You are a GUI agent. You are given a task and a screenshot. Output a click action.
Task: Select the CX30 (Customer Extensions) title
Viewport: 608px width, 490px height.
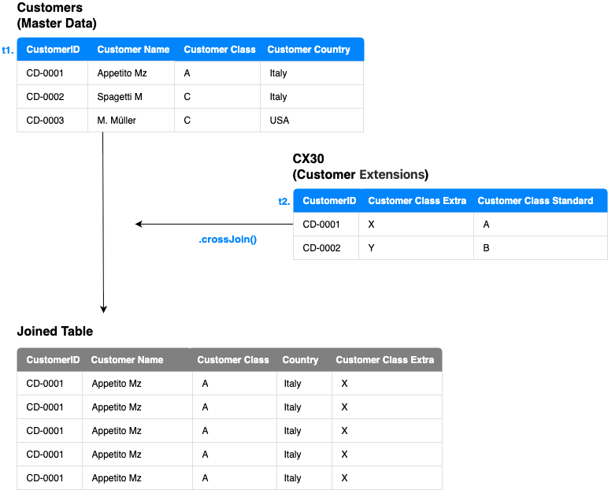point(360,167)
